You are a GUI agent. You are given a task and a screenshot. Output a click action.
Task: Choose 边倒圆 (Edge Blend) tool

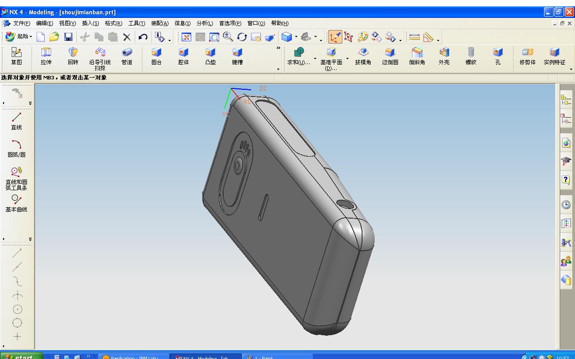click(390, 57)
